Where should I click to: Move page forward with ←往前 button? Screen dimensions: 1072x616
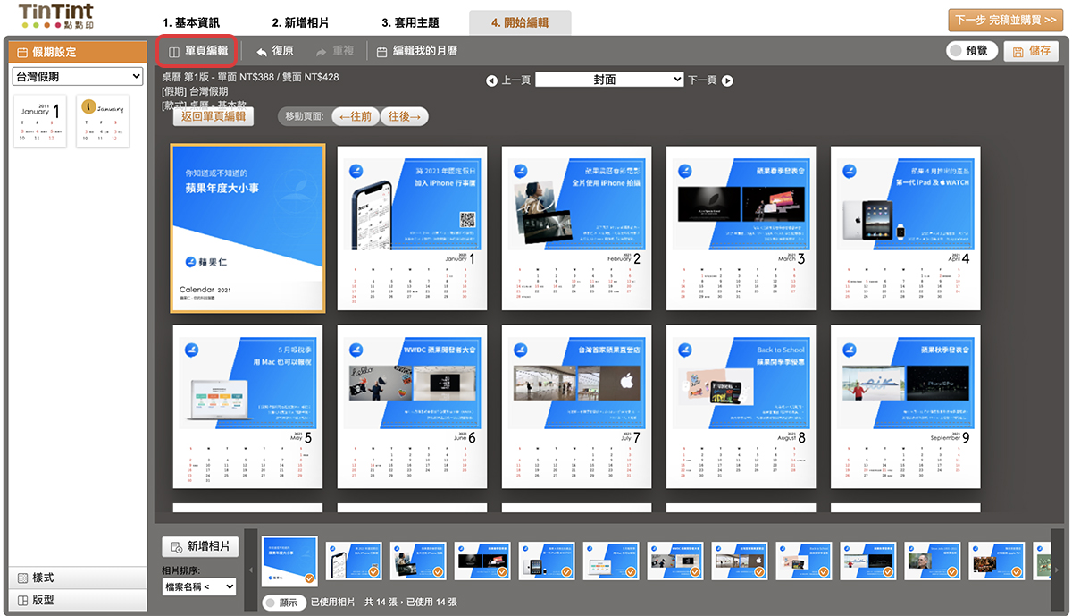click(x=356, y=116)
